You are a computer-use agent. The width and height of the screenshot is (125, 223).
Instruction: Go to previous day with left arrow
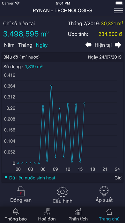point(88,45)
